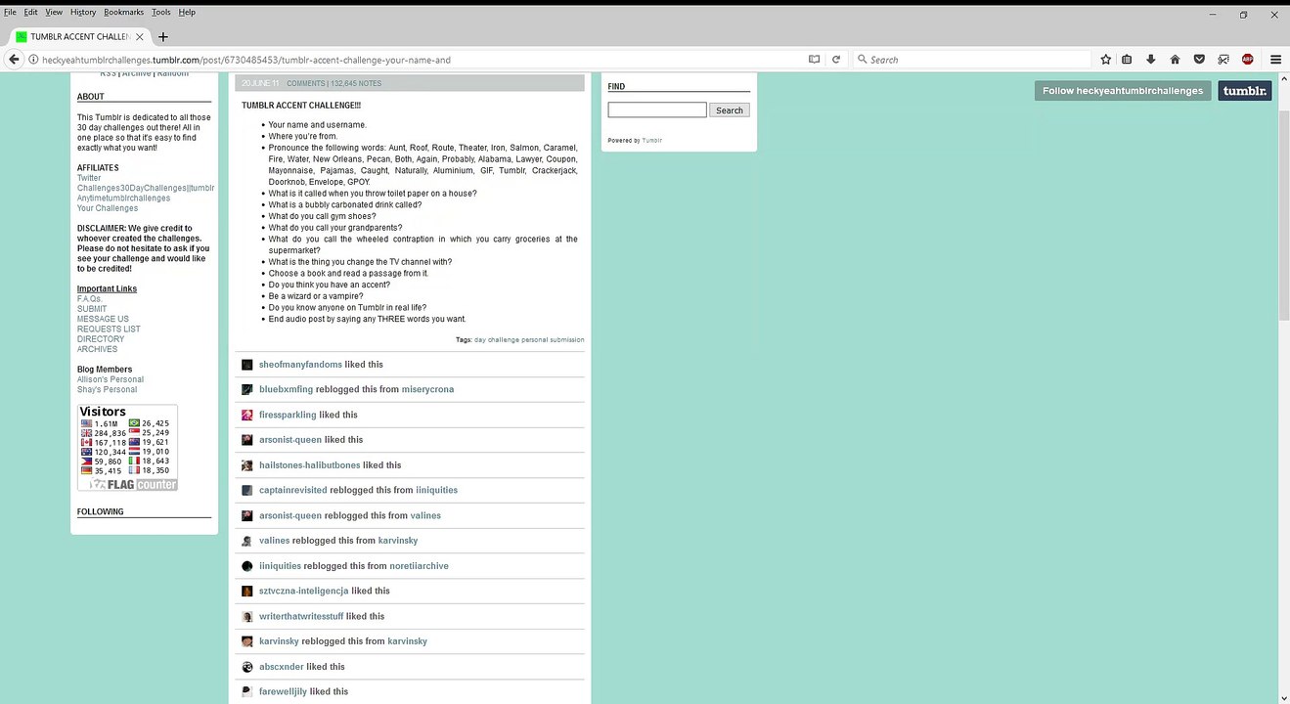
Task: Click firessparkling avatar icon
Action: pos(247,415)
